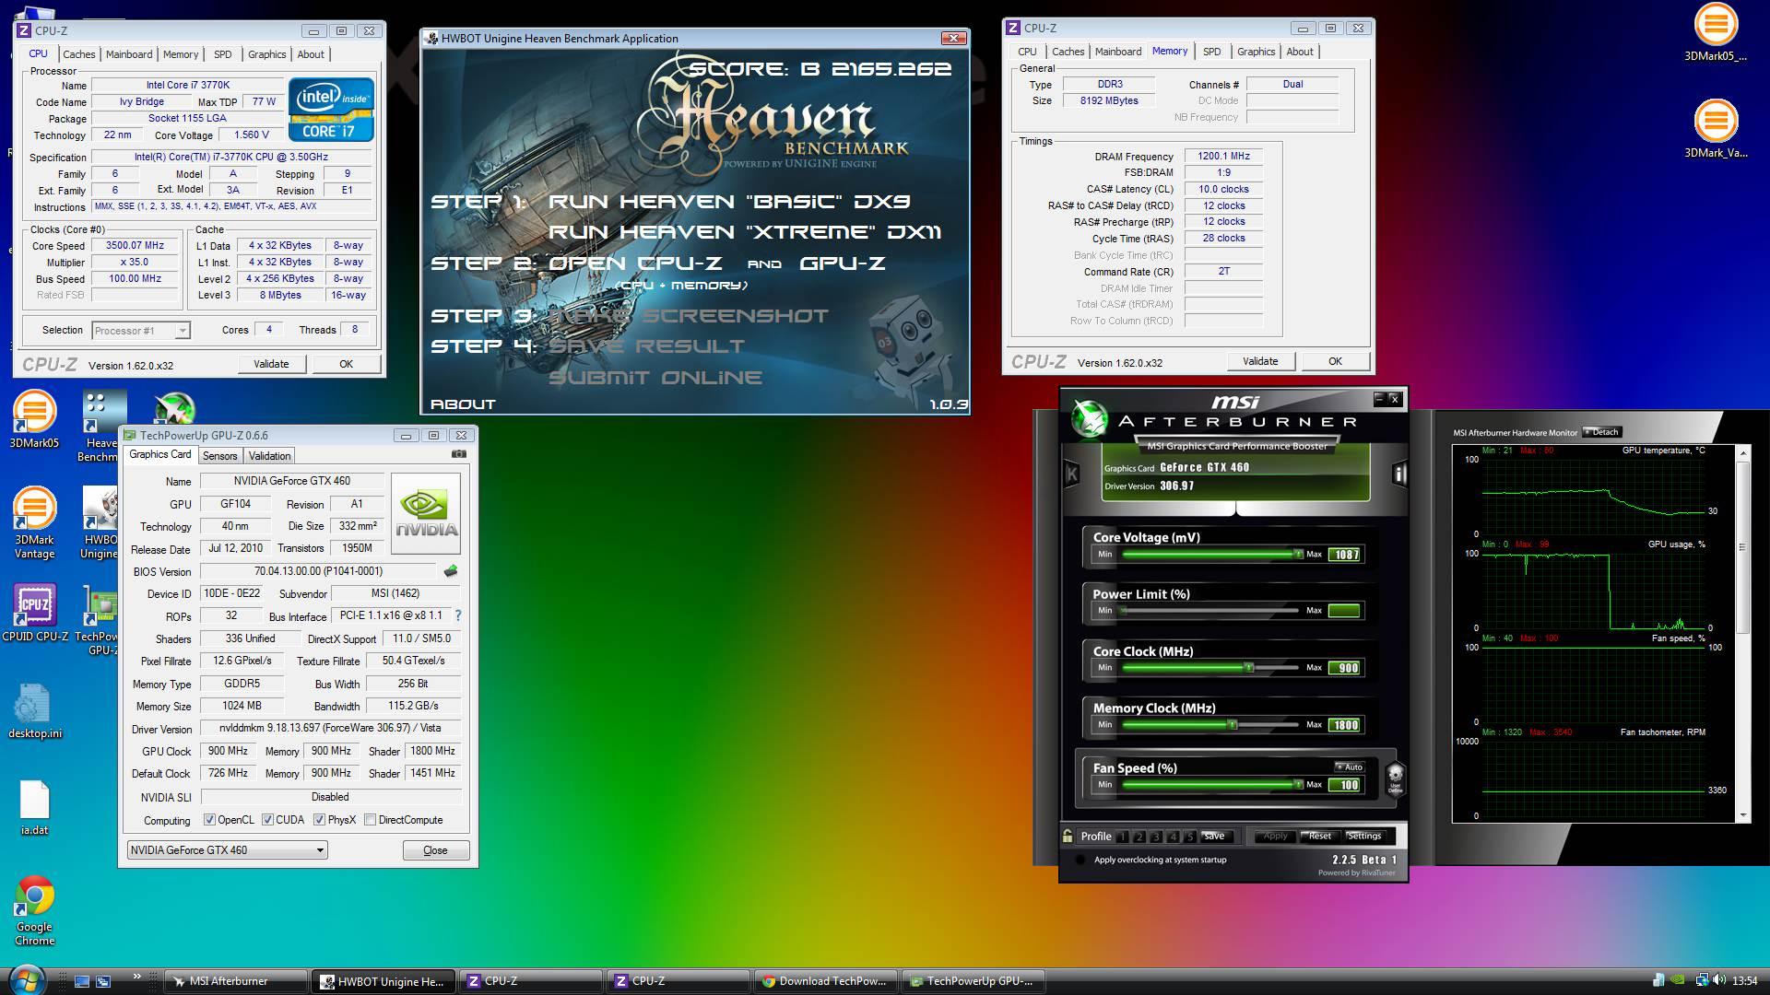Viewport: 1770px width, 995px height.
Task: Select the desktop.ini file icon
Action: tap(34, 711)
